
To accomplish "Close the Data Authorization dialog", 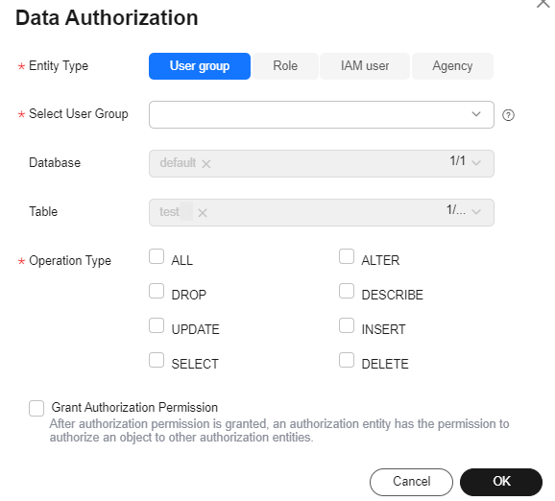I will [543, 3].
